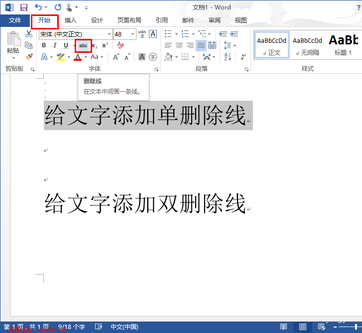Screen dimensions: 362x333
Task: Shrink font size with the smaller A icon
Action: 127,57
